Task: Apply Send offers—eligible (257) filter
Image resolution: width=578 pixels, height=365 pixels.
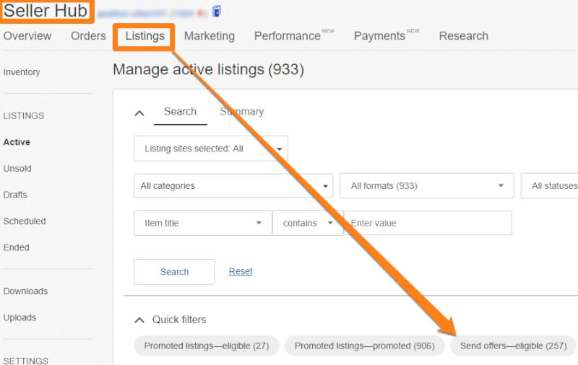Action: [x=513, y=346]
